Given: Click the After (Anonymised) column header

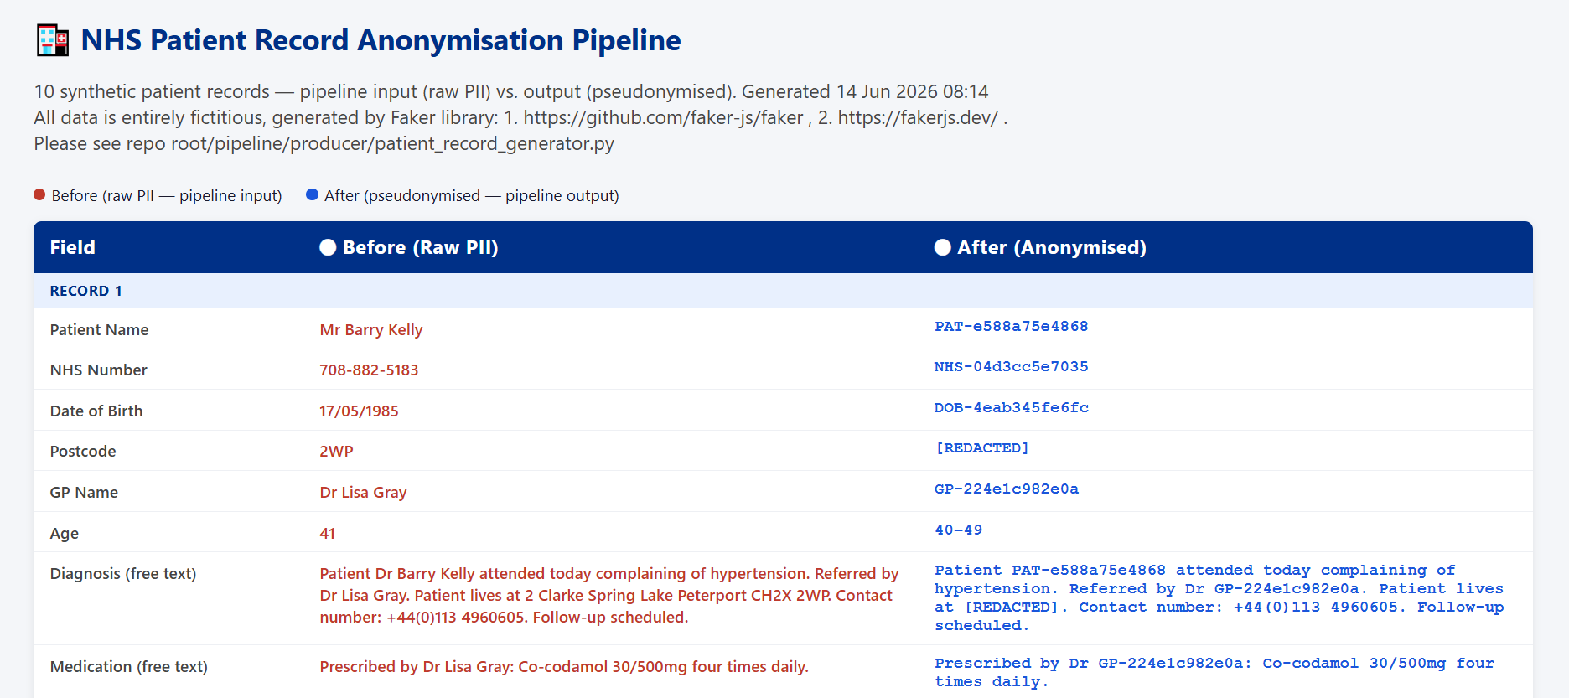Looking at the screenshot, I should pyautogui.click(x=1052, y=247).
